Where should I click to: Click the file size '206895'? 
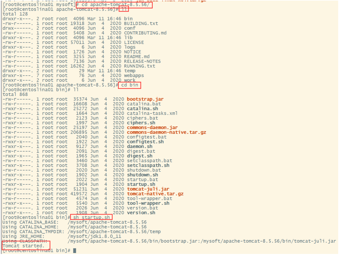point(79,132)
